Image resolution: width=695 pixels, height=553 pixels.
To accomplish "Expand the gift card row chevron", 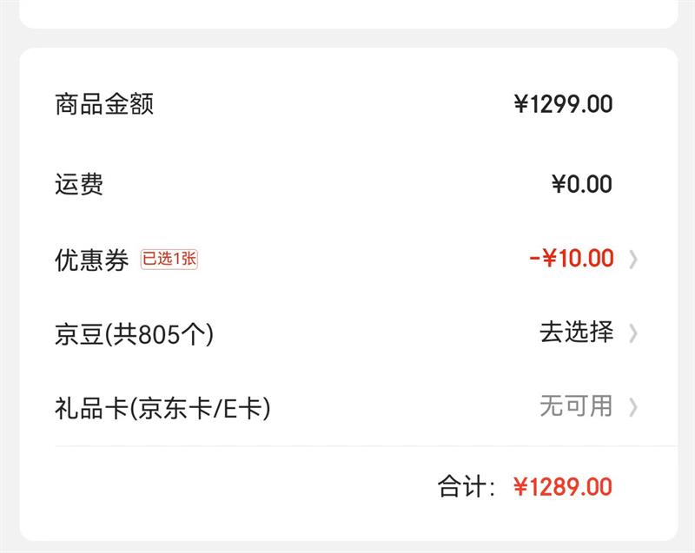I will pyautogui.click(x=633, y=406).
